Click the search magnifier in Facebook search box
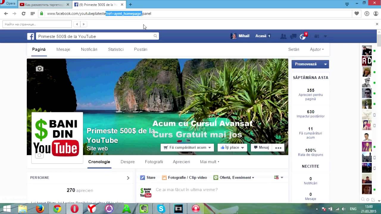 click(x=155, y=36)
